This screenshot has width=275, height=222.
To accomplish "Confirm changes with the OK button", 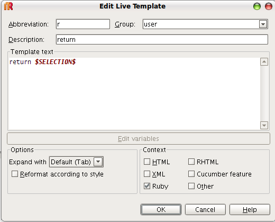I will pyautogui.click(x=161, y=210).
